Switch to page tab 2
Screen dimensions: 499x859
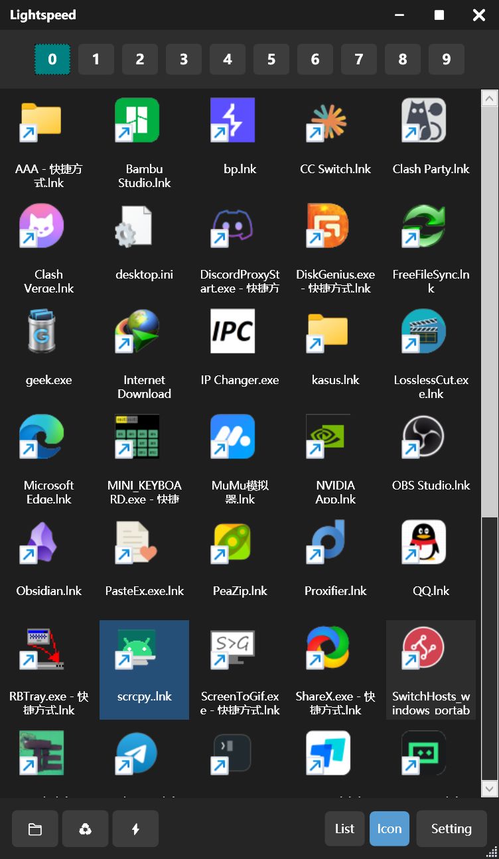coord(139,60)
